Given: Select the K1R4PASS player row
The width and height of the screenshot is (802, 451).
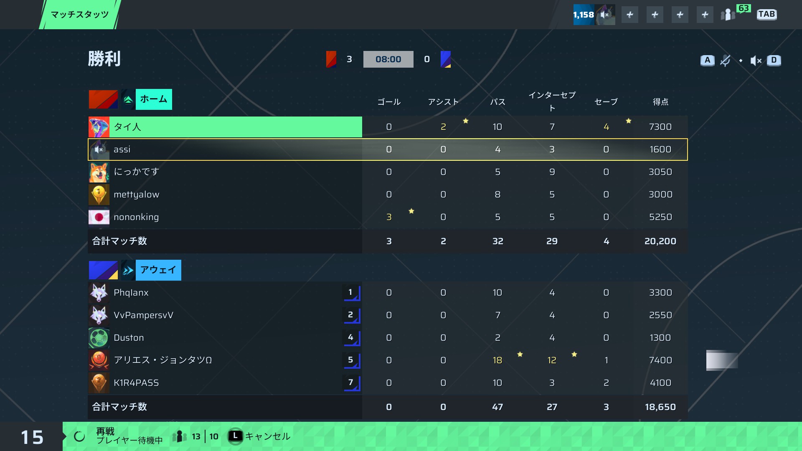Looking at the screenshot, I should (388, 383).
